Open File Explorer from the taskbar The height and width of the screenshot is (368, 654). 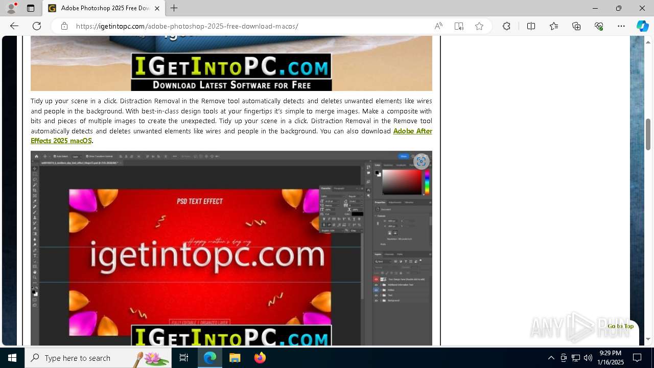[x=235, y=358]
